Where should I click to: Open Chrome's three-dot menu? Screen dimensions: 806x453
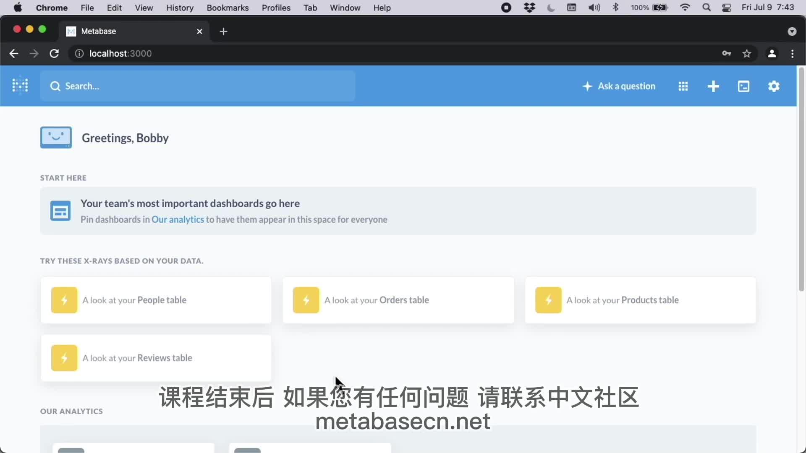pos(793,54)
